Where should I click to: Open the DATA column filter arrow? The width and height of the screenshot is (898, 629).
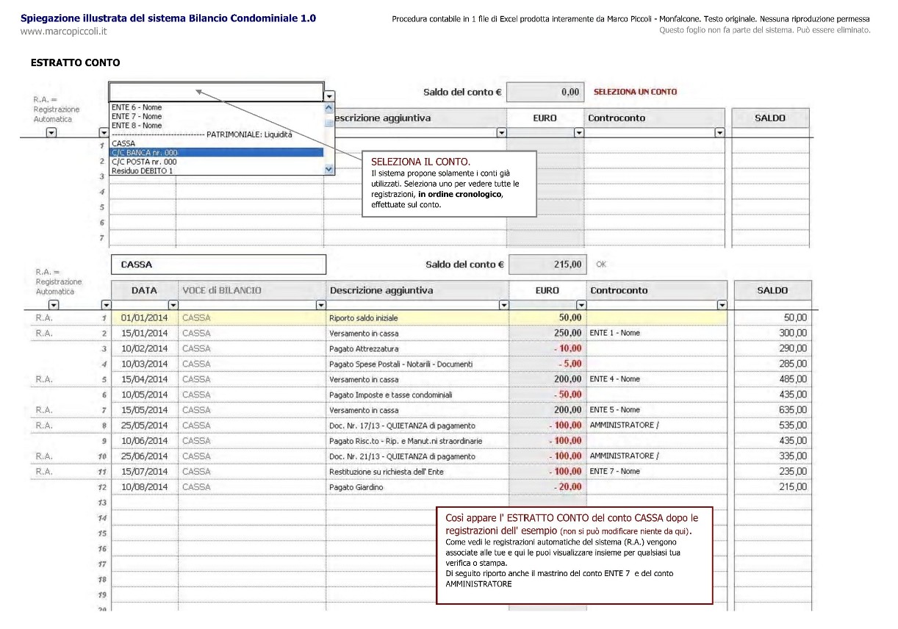point(173,304)
